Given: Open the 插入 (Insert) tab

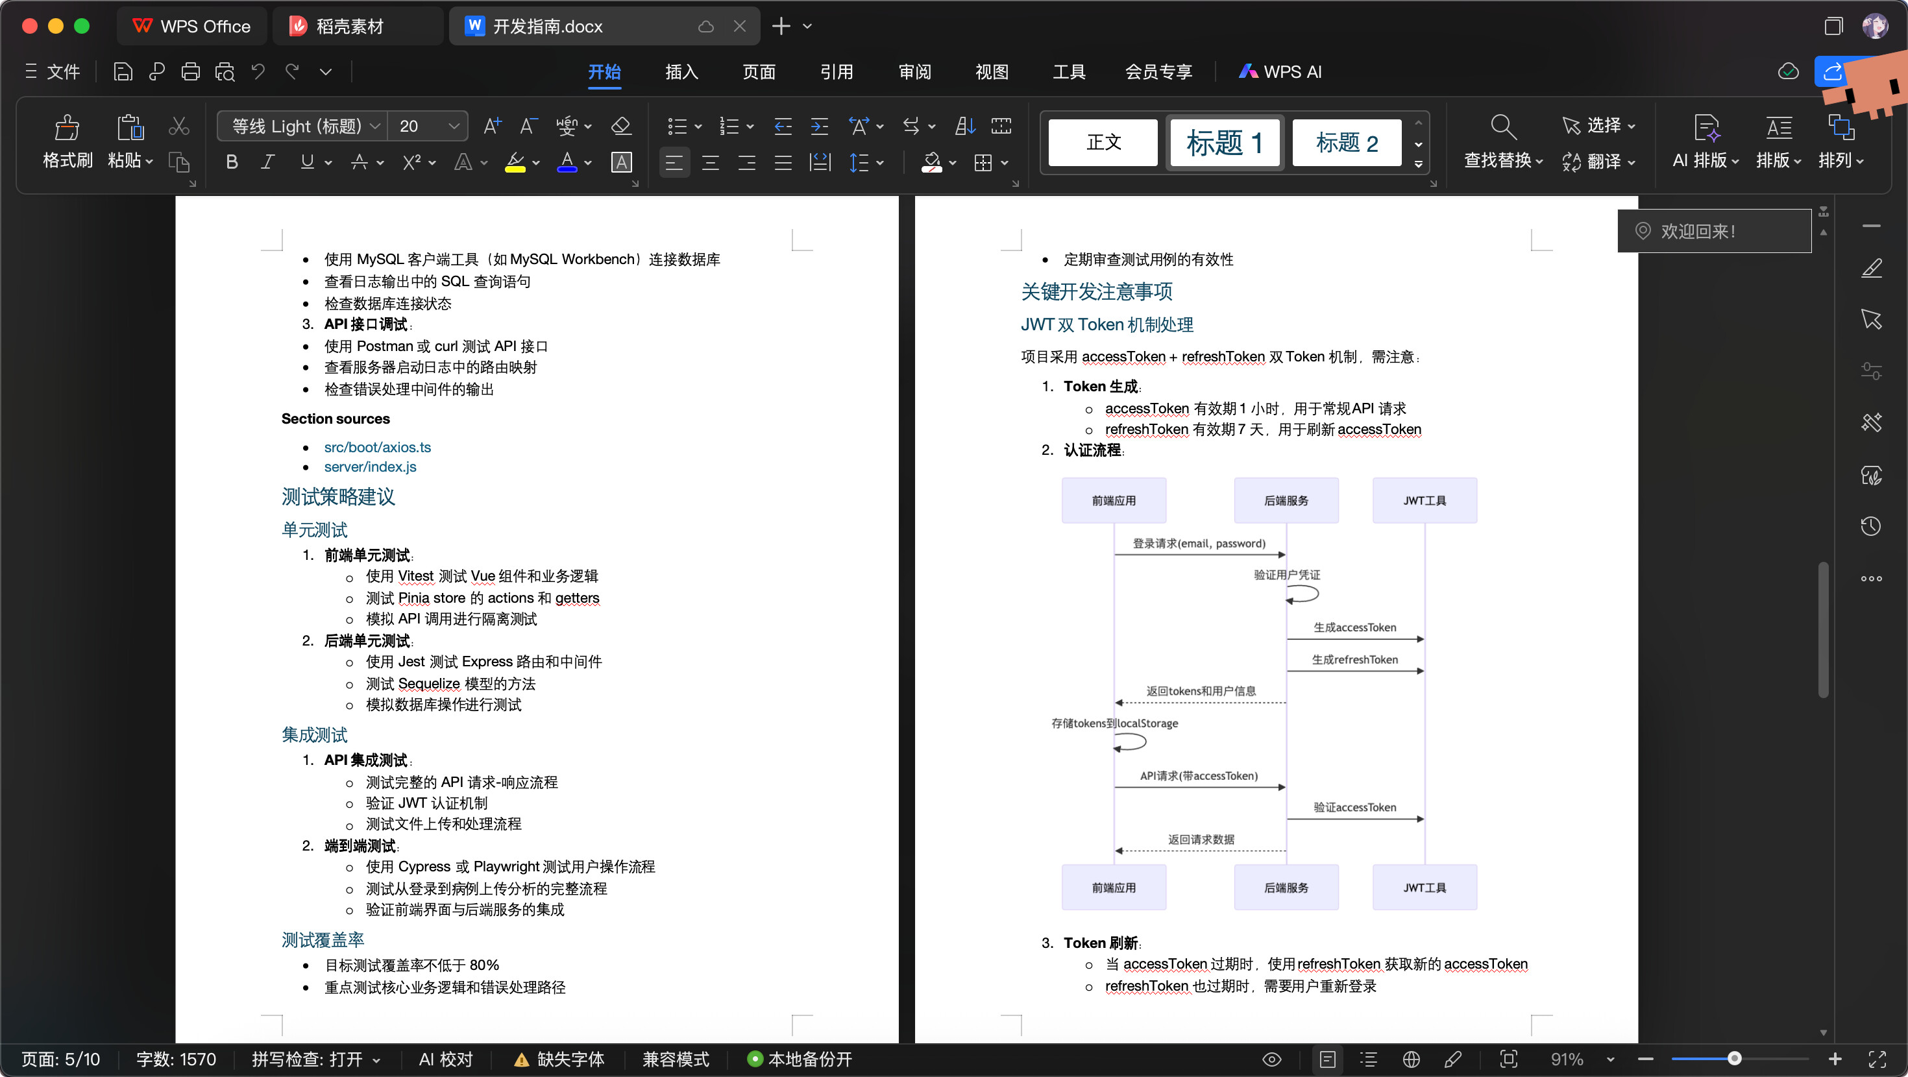Looking at the screenshot, I should [x=681, y=72].
